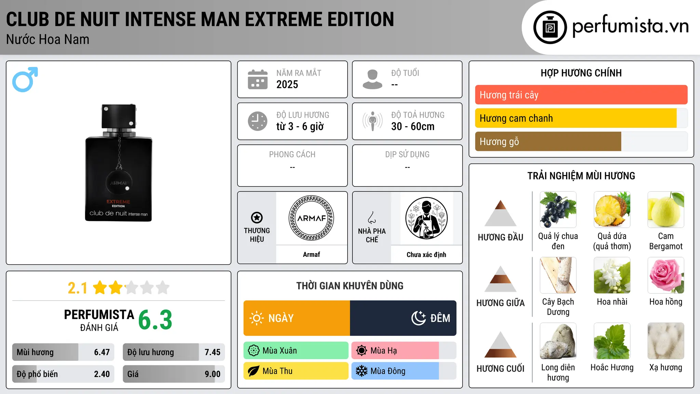Click the Trải nghiệm mùi hương heading
Screen dimensions: 700x394
click(x=581, y=176)
